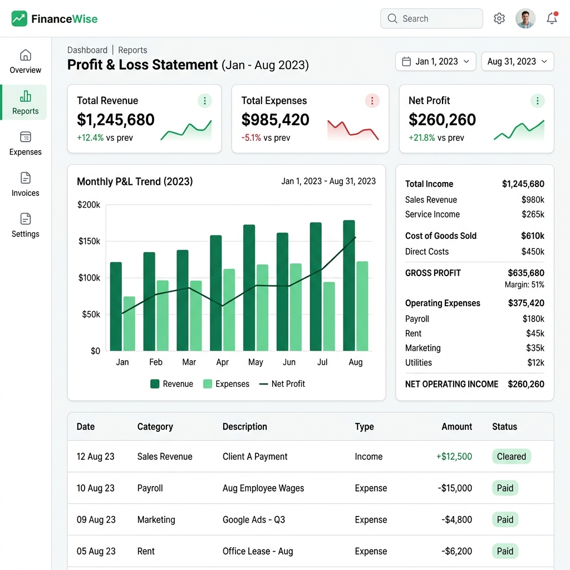Screen dimensions: 570x570
Task: Click the "Utilities" summary line item
Action: 475,362
